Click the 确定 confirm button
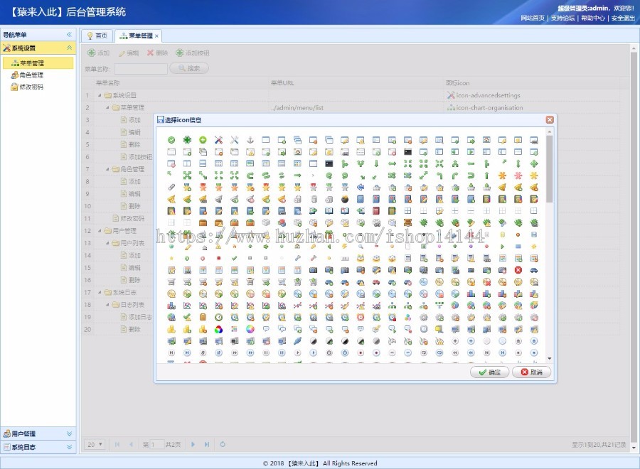 click(489, 372)
